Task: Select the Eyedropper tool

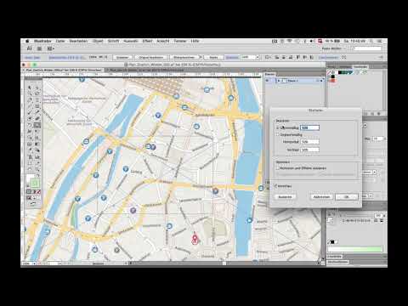Action: point(30,150)
